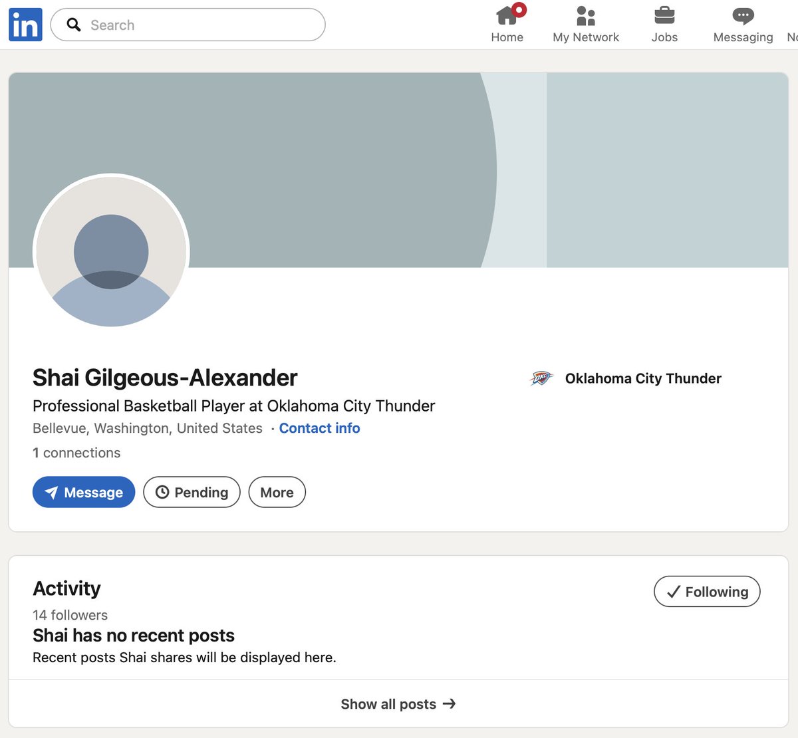This screenshot has width=798, height=738.
Task: Click the Bellevue, Washington, United States location text
Action: point(148,428)
